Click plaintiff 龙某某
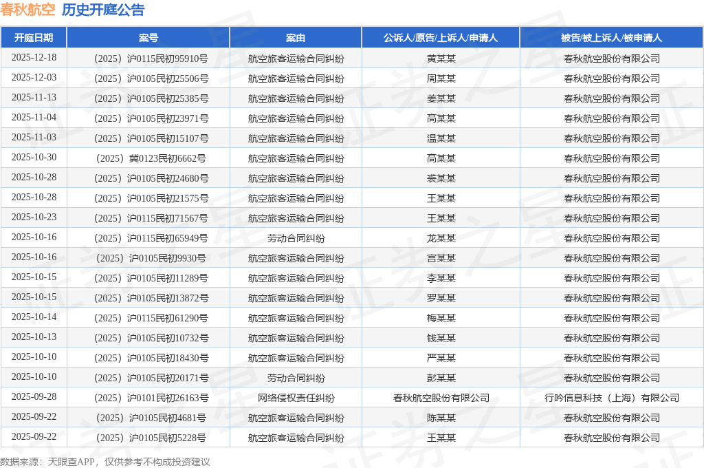This screenshot has height=468, width=704. [441, 238]
